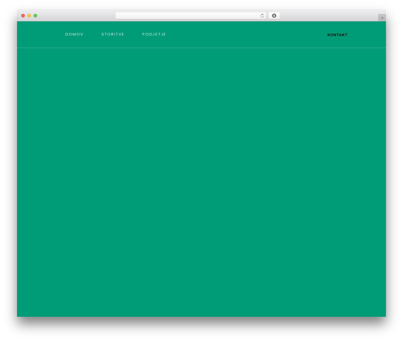
Task: Reload the page with the refresh icon
Action: coord(262,16)
